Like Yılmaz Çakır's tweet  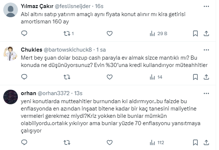(x=109, y=34)
